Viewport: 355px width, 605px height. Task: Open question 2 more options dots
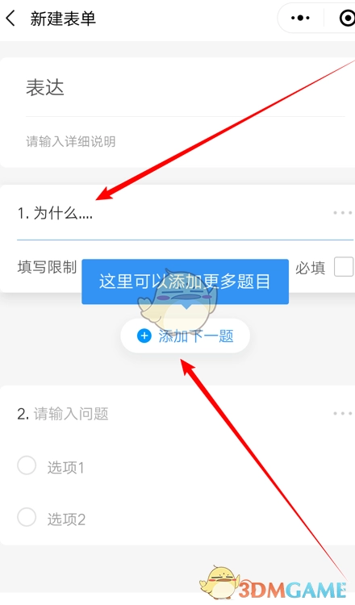342,414
